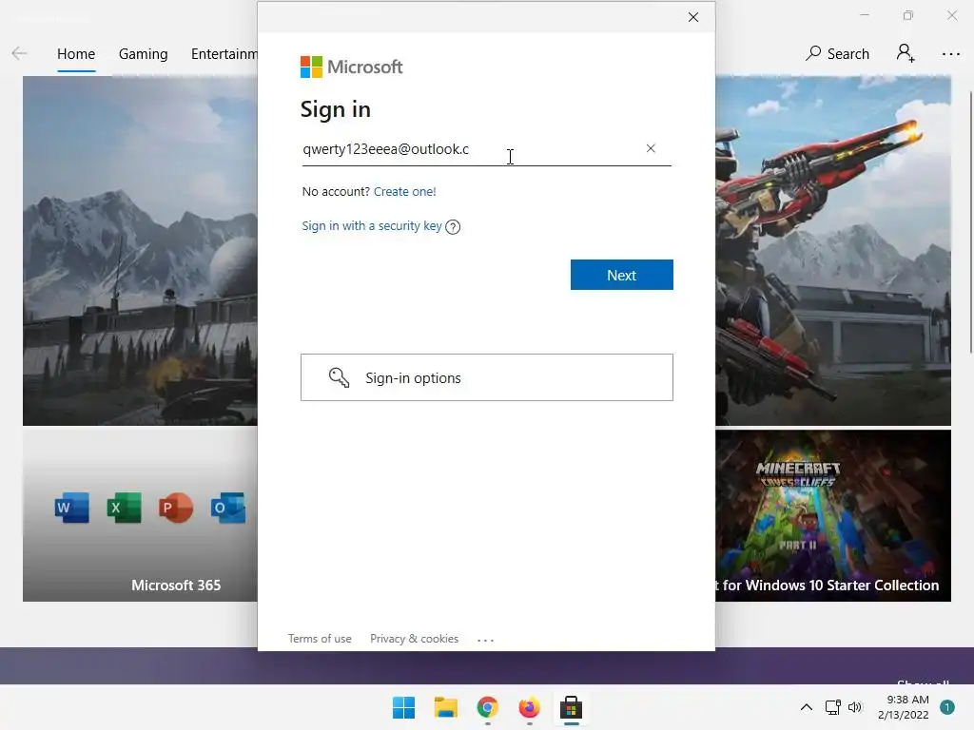Image resolution: width=974 pixels, height=730 pixels.
Task: Click the Word icon in Microsoft 365 tile
Action: coord(71,508)
